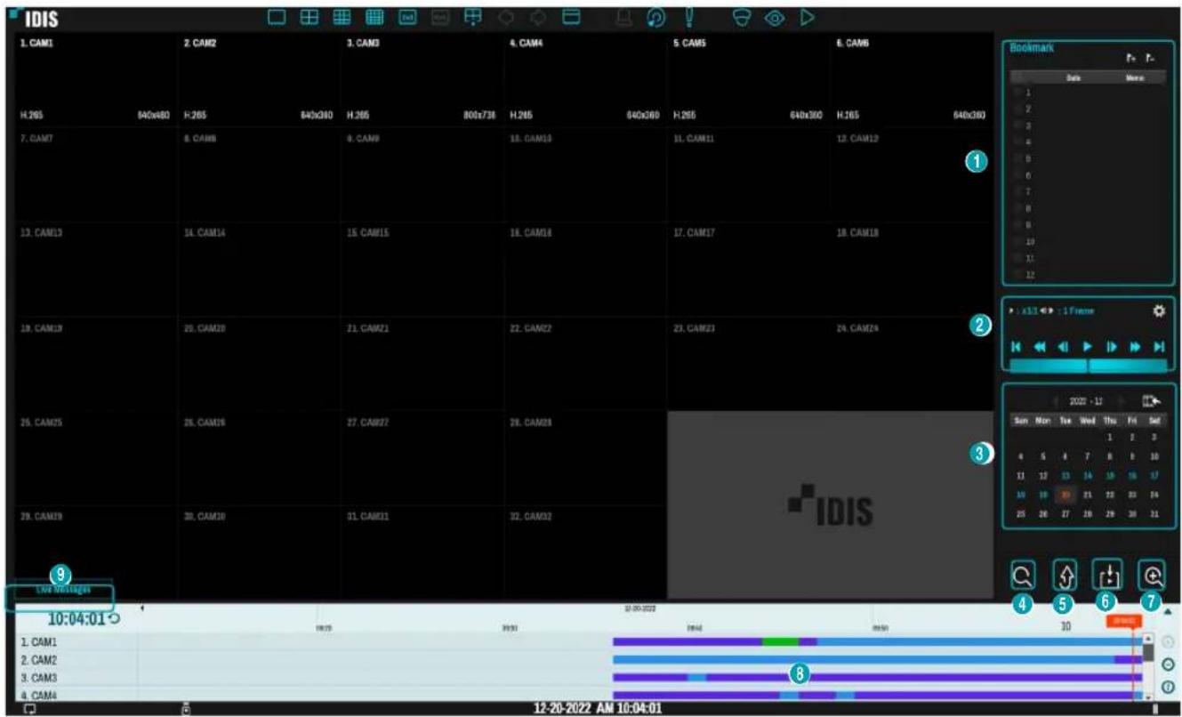Jump to last recorded frame
The image size is (1182, 717).
tap(1158, 347)
